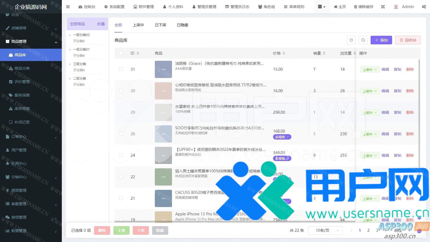Click 编辑 link for product 30

385,91
